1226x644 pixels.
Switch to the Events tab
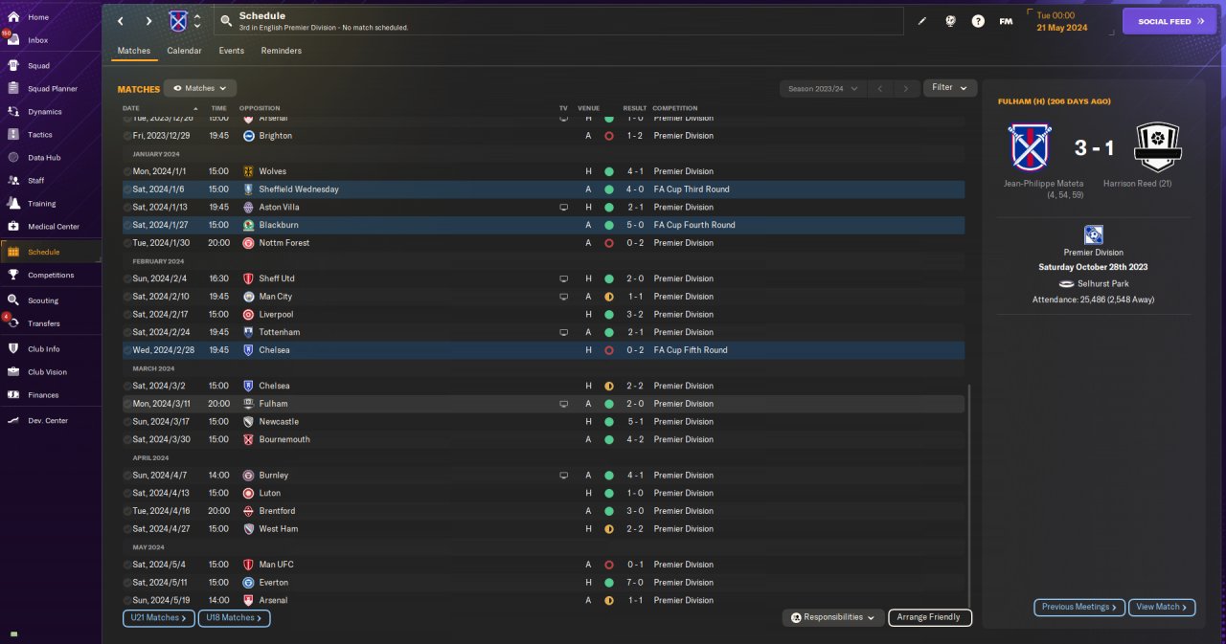click(x=231, y=51)
